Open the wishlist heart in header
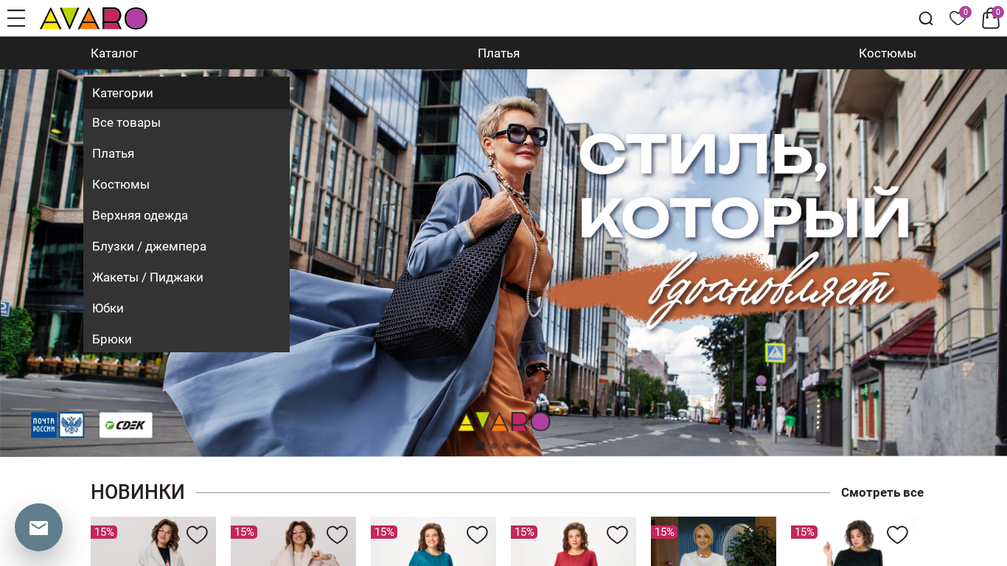This screenshot has height=566, width=1007. coord(958,19)
